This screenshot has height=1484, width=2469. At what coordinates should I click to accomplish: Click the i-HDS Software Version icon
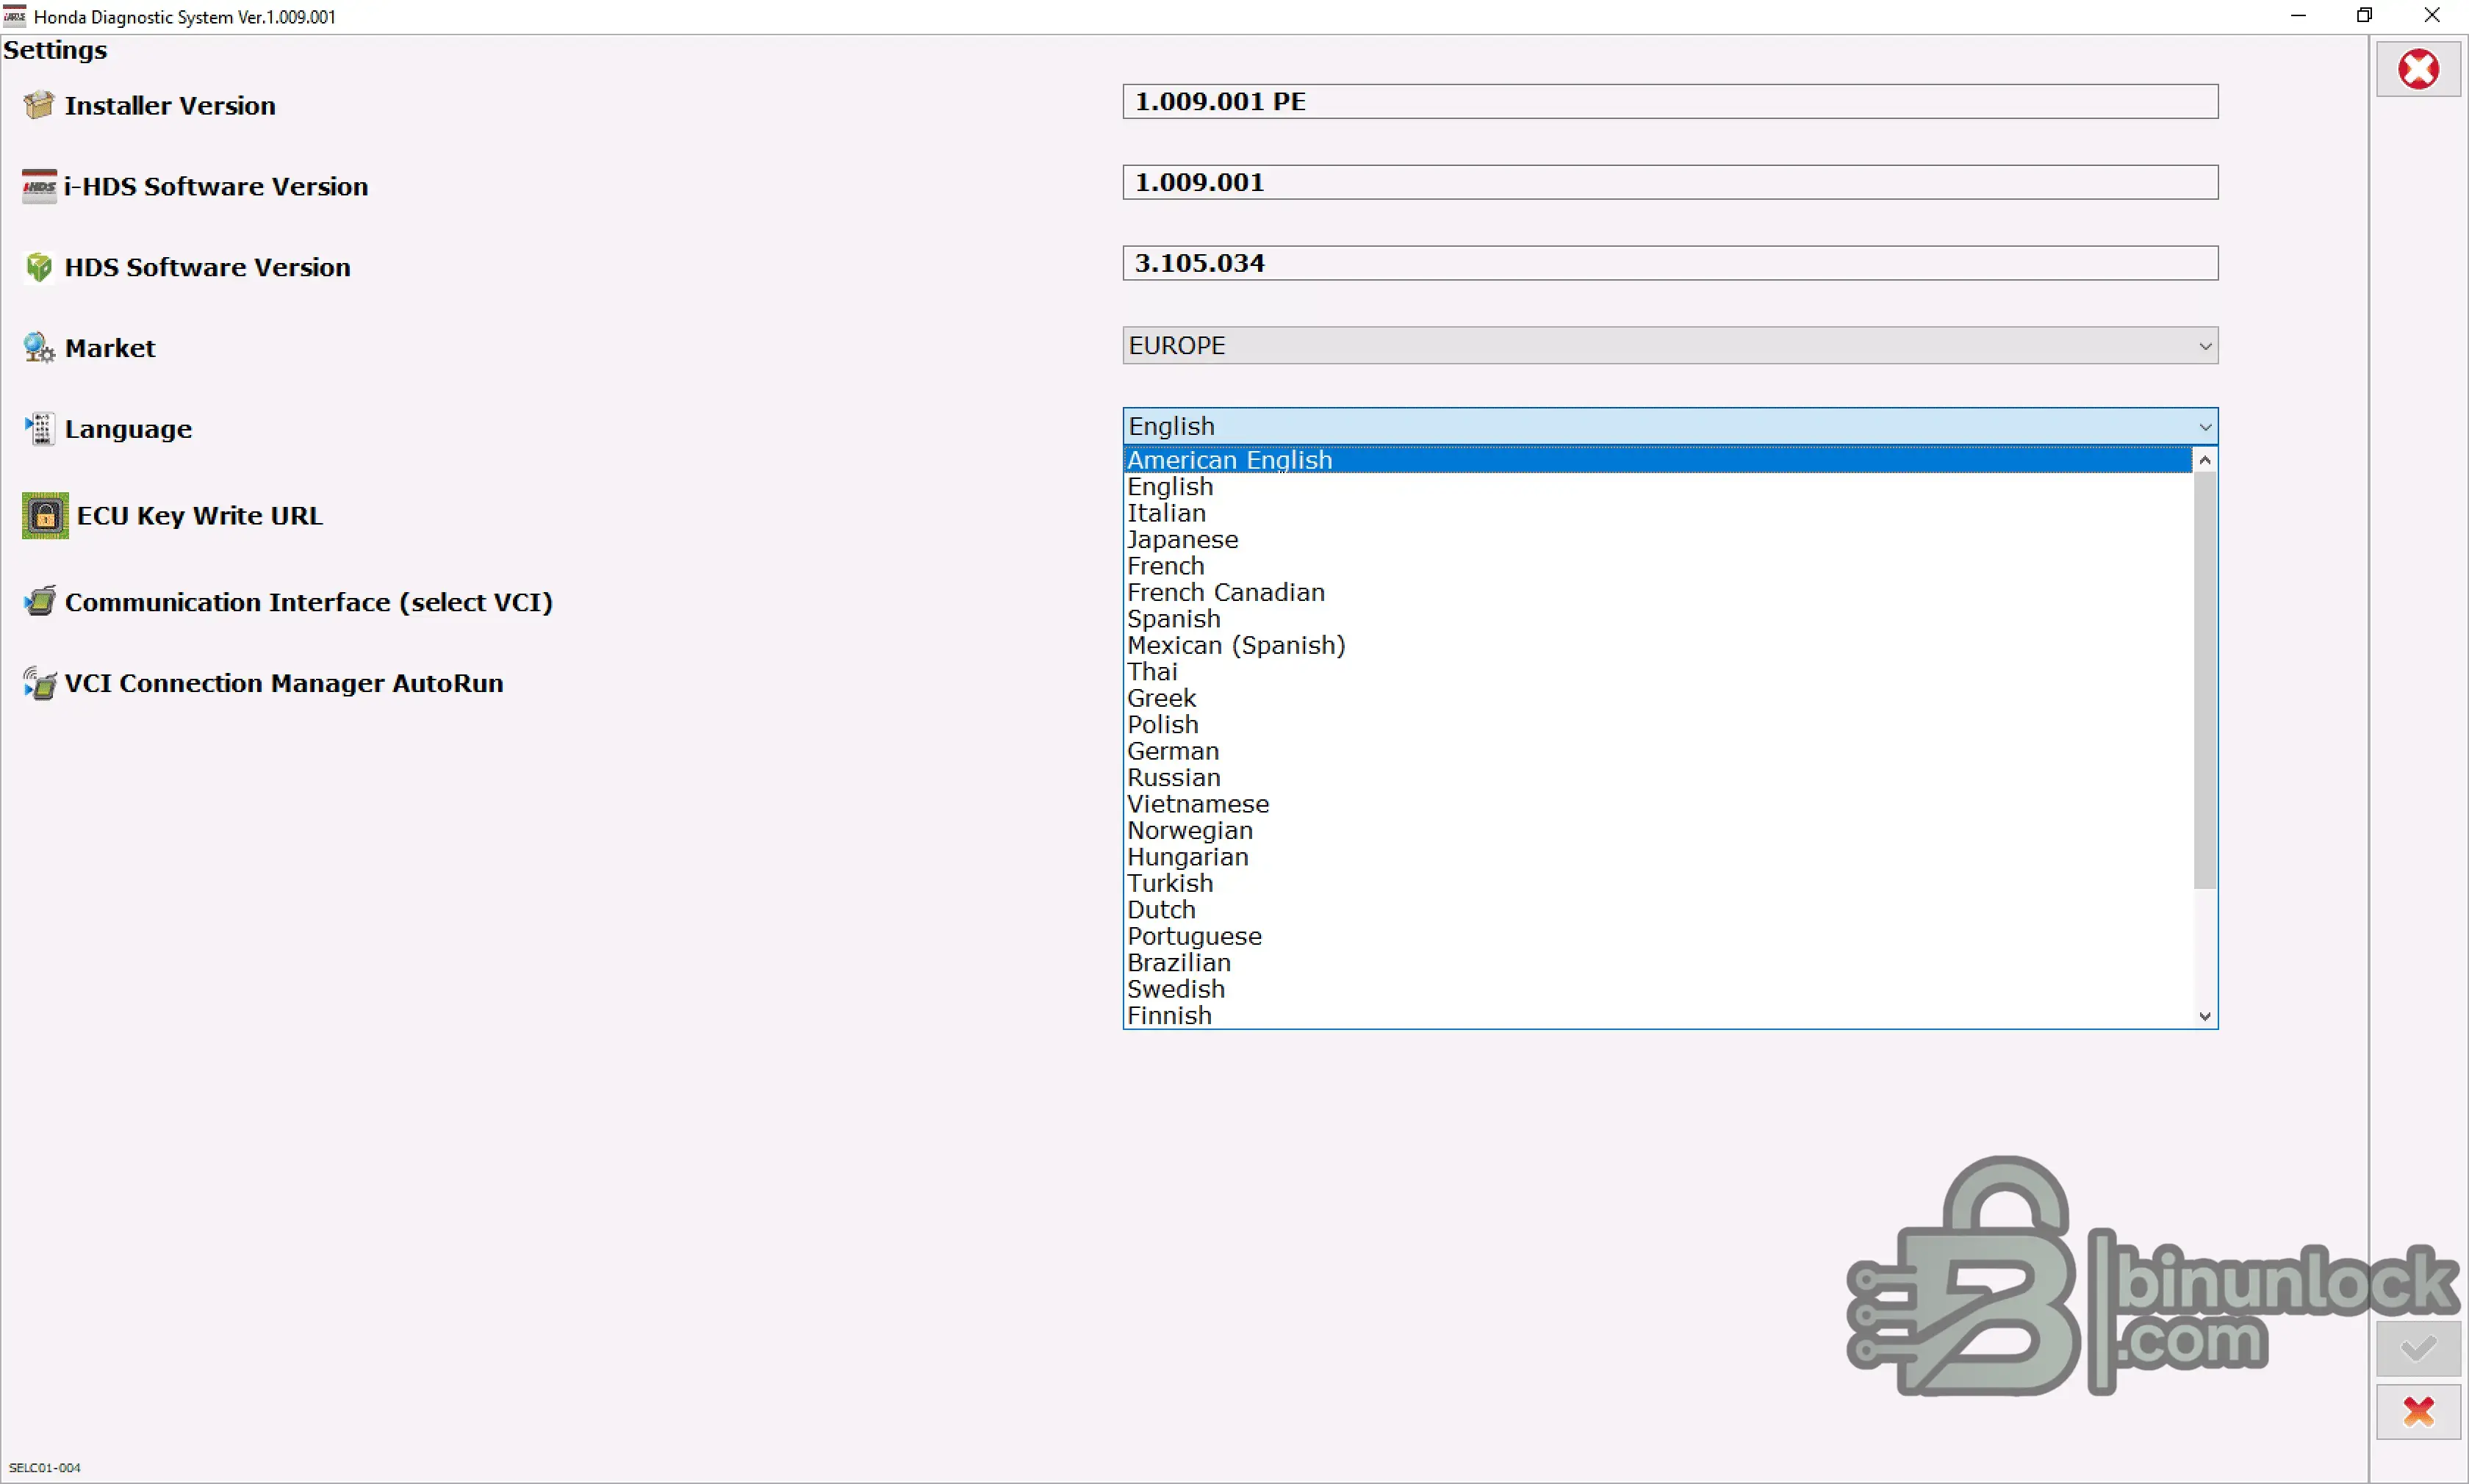pyautogui.click(x=39, y=186)
